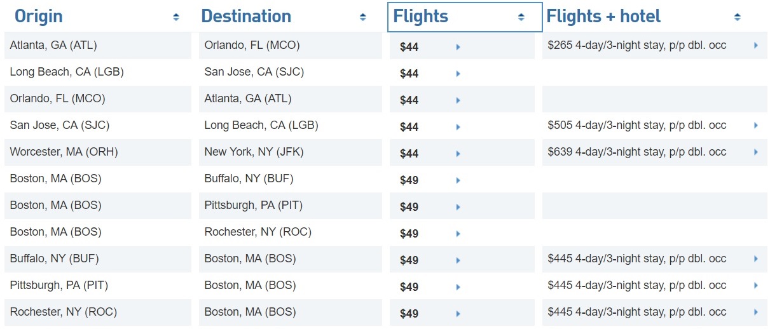770x329 pixels.
Task: Click arrow next to Boston-Buffalo $49 fare
Action: 458,180
